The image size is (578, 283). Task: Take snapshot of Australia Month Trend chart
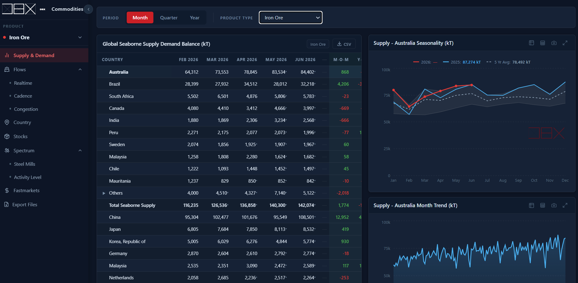tap(554, 205)
